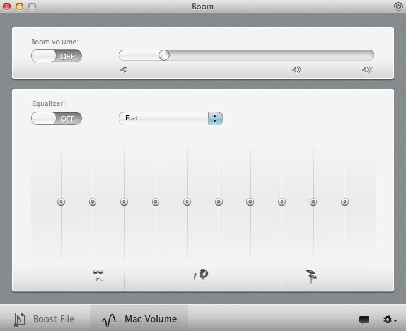Click the Boom volume label text
The height and width of the screenshot is (331, 406).
click(x=55, y=42)
